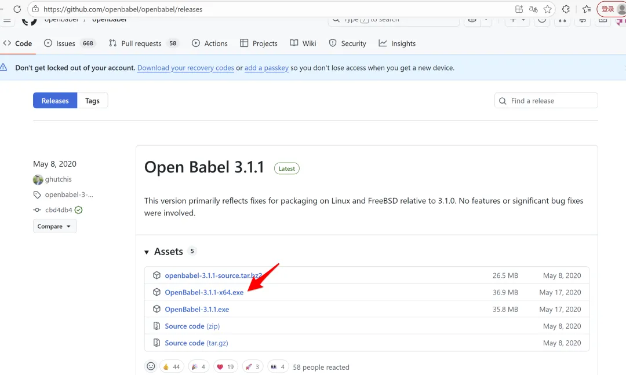Download OpenBabel-3.1.1-x64.exe
This screenshot has height=375, width=626.
(204, 292)
